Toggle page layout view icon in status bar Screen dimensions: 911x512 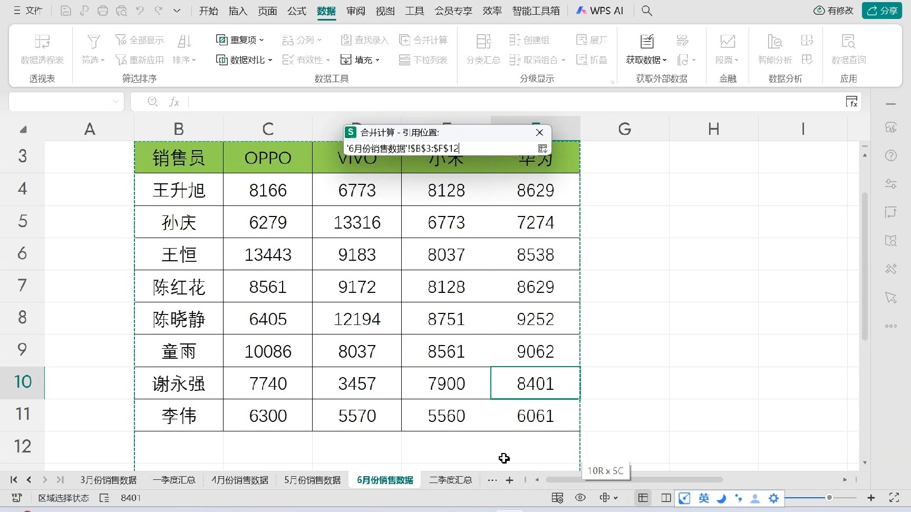[x=666, y=498]
